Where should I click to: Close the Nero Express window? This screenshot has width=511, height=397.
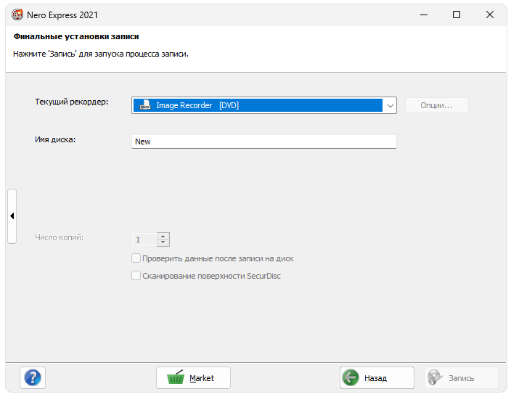click(x=490, y=15)
